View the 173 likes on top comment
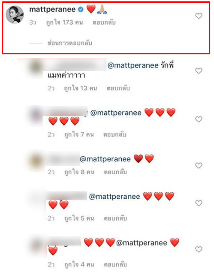 coord(64,23)
